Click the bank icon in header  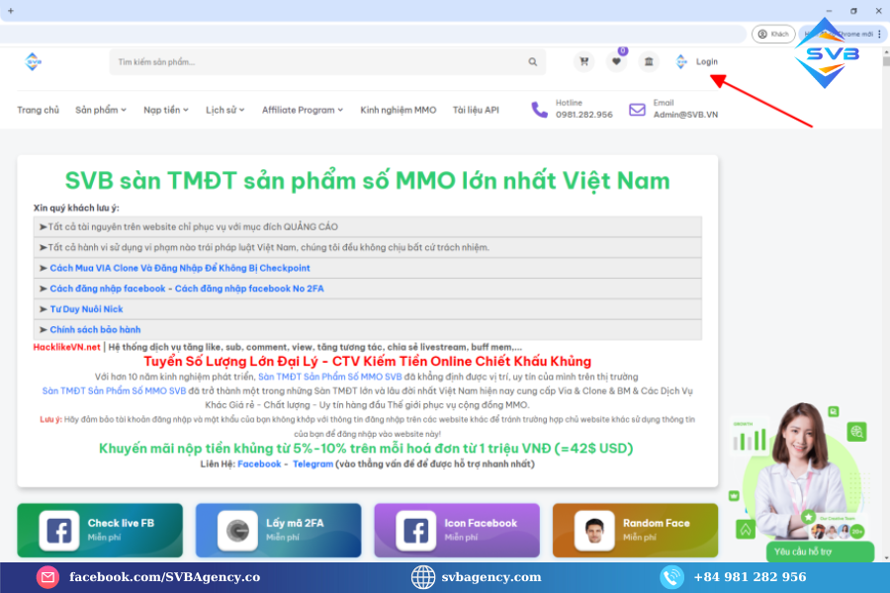(648, 62)
